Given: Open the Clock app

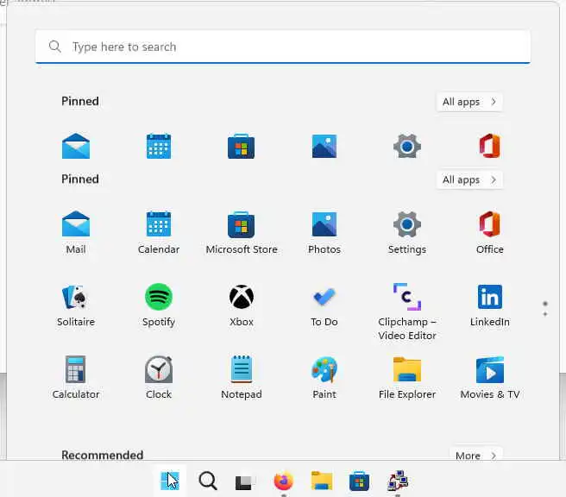Looking at the screenshot, I should (159, 378).
